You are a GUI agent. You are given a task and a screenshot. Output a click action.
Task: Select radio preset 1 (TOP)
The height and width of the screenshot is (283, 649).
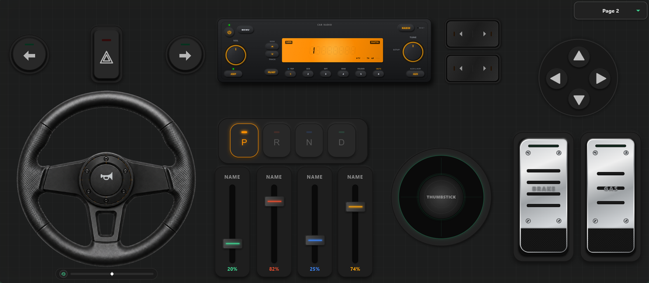(x=290, y=74)
